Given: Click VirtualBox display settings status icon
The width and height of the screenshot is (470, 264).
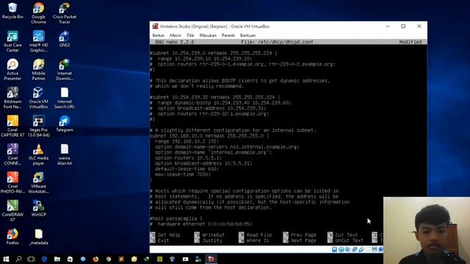Looking at the screenshot, I should (375, 249).
